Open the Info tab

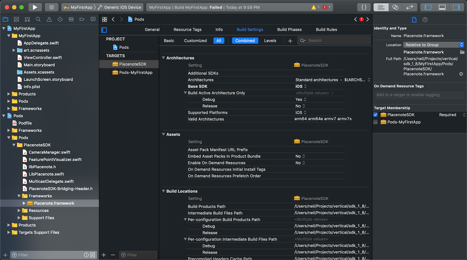click(x=219, y=30)
